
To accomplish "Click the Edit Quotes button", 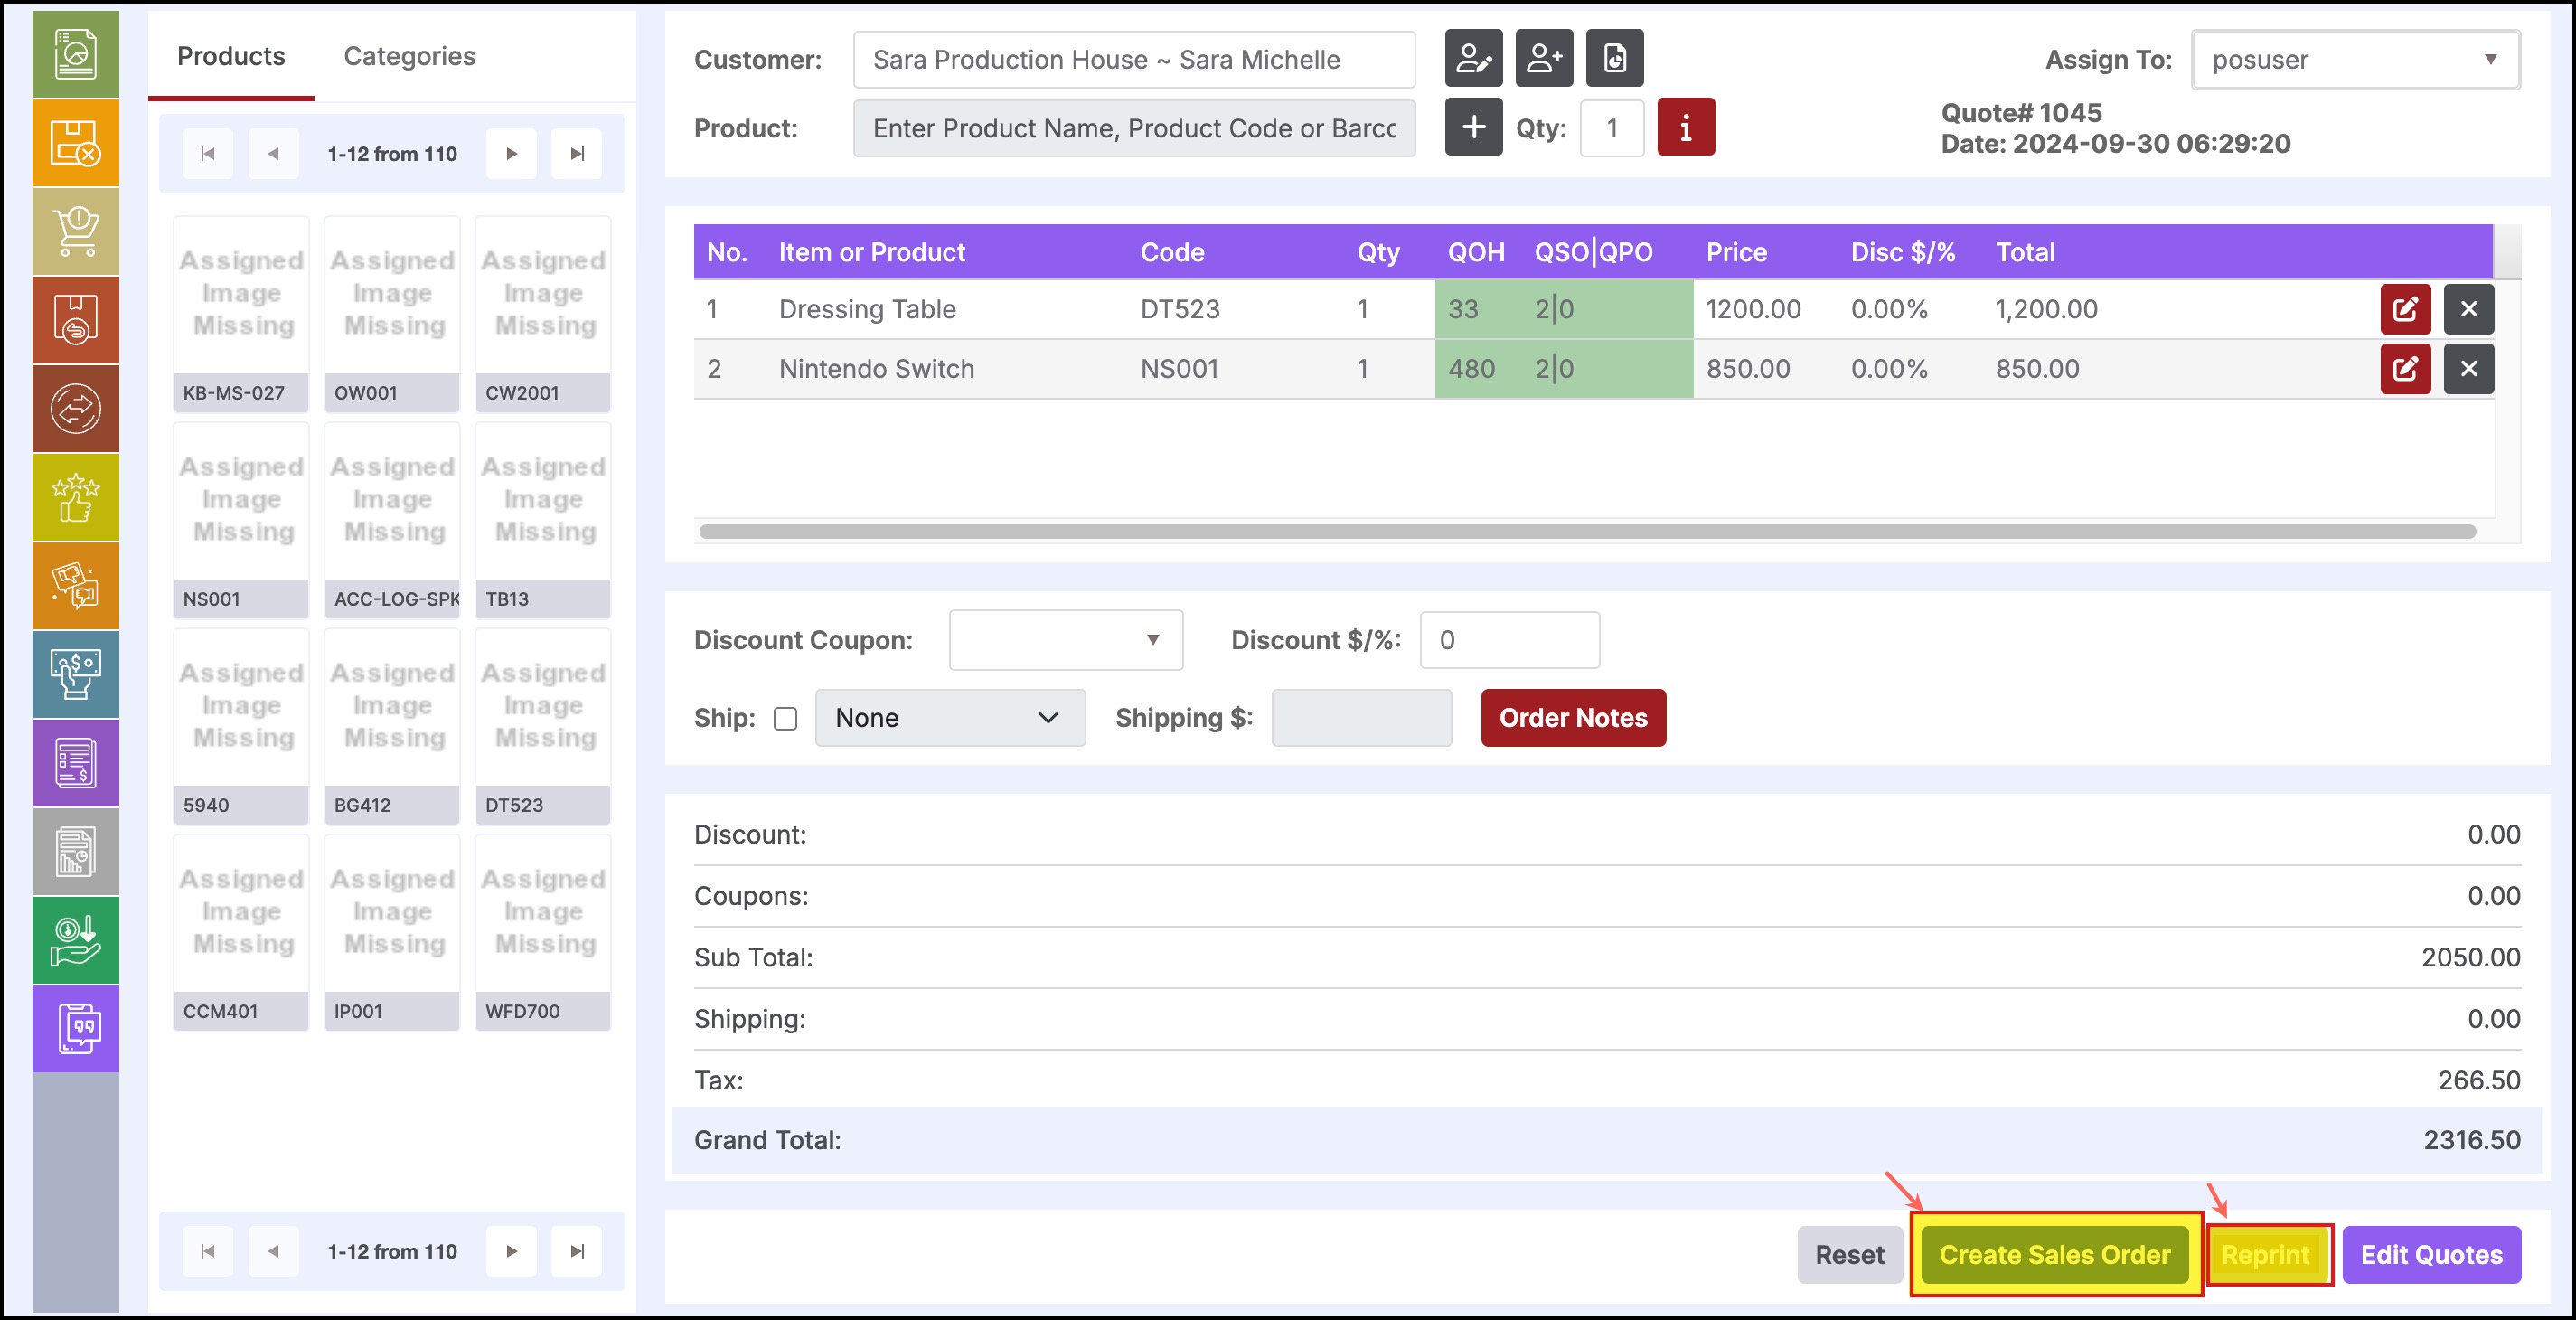I will coord(2432,1255).
